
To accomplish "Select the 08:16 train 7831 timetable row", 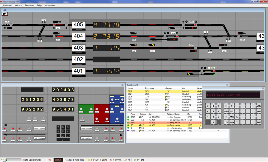I will coord(161,91).
